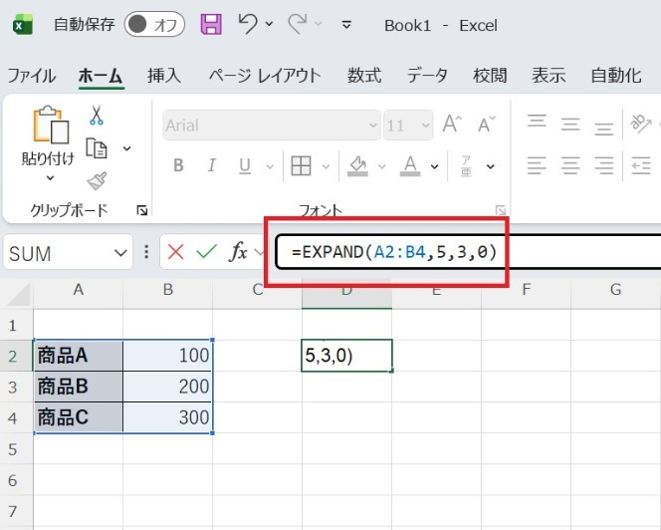Click the Borders grid icon
Image resolution: width=661 pixels, height=530 pixels.
301,165
